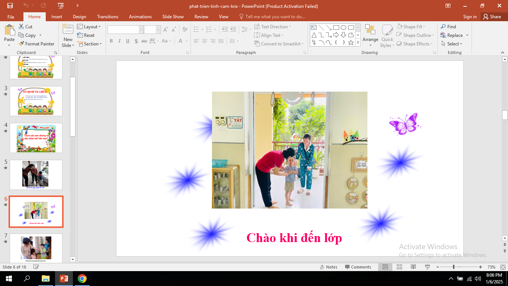
Task: Open Chrome from the taskbar
Action: [82, 279]
